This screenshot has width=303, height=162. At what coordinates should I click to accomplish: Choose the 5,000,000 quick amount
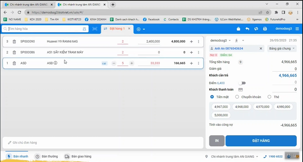pyautogui.click(x=221, y=115)
